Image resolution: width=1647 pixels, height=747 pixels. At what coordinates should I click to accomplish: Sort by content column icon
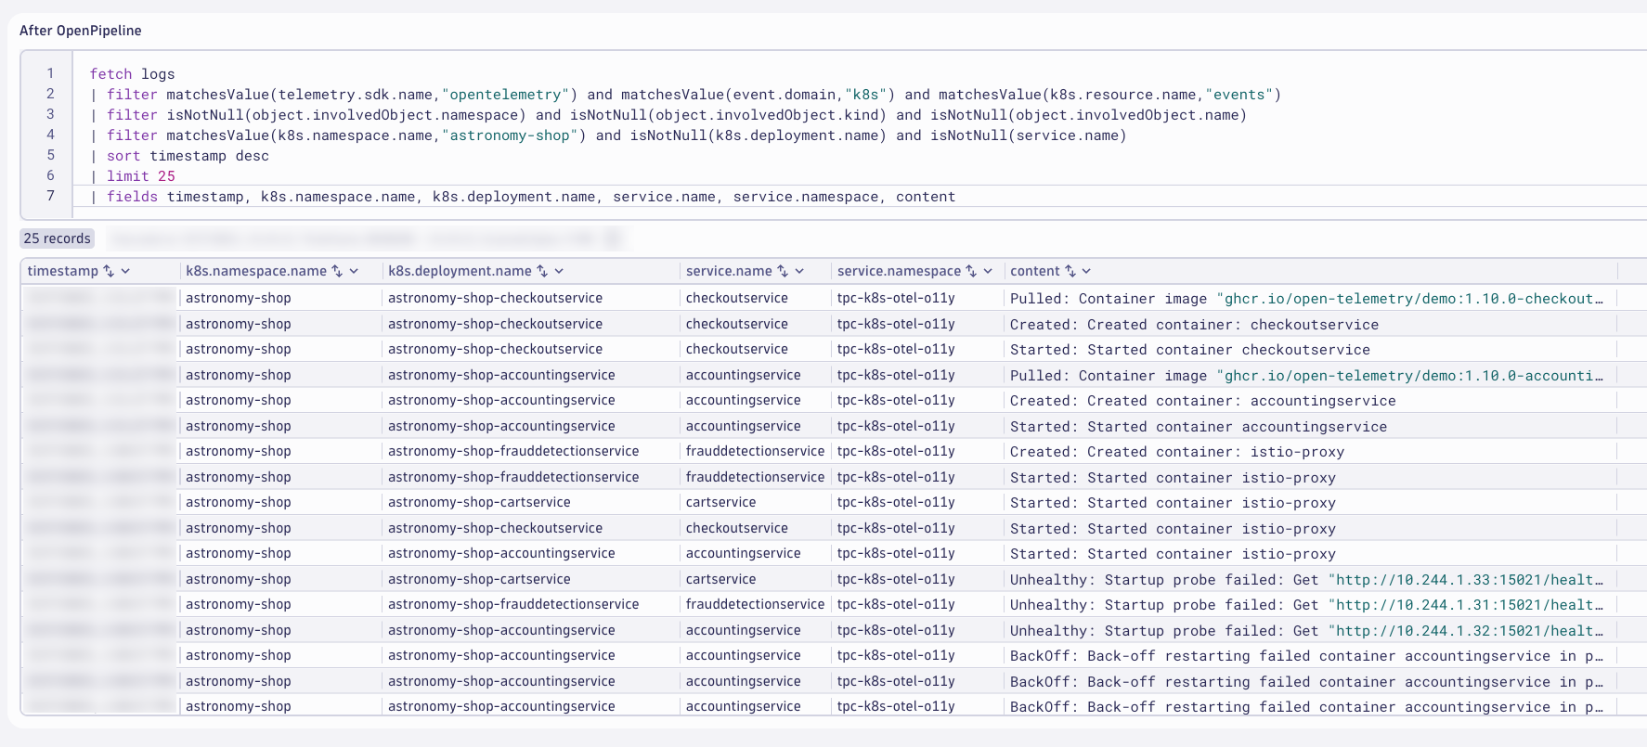coord(1070,271)
